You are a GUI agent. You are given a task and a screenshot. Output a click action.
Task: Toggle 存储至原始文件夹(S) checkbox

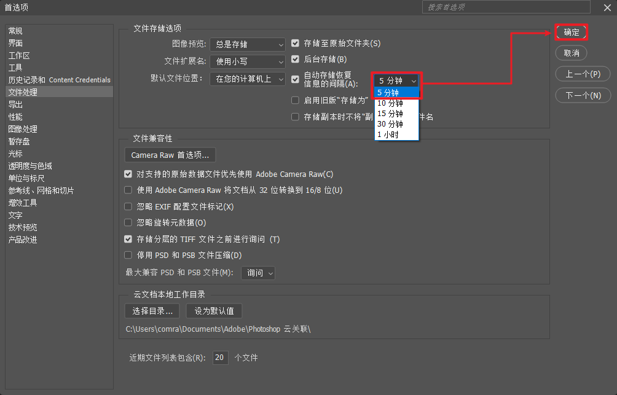pyautogui.click(x=295, y=43)
